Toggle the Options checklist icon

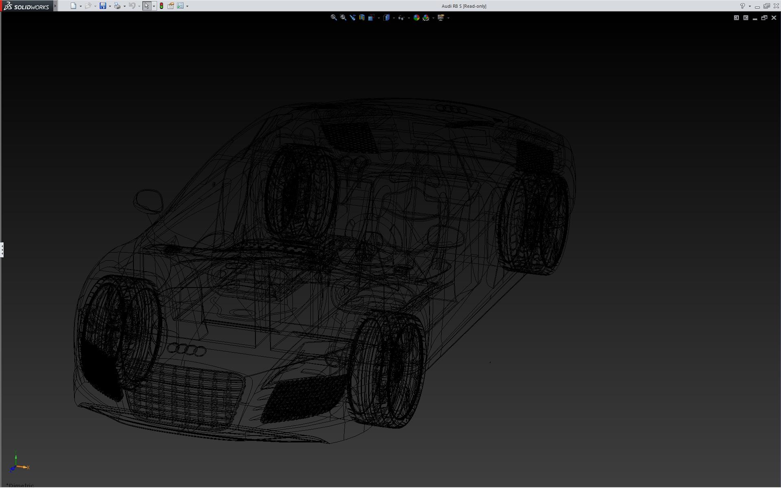(x=180, y=6)
